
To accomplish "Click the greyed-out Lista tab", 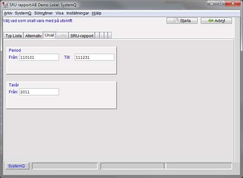I will [62, 36].
